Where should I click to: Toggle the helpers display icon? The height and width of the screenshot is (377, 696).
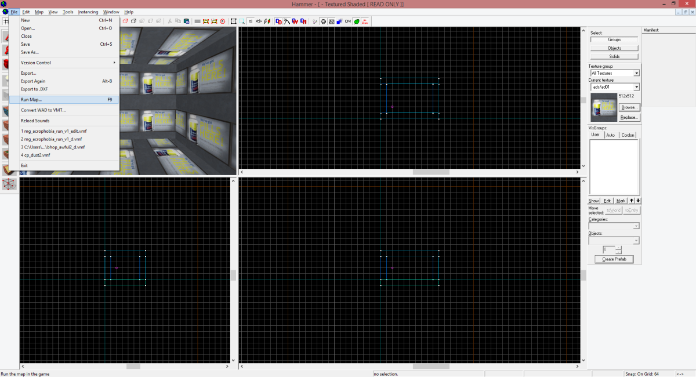pos(314,21)
